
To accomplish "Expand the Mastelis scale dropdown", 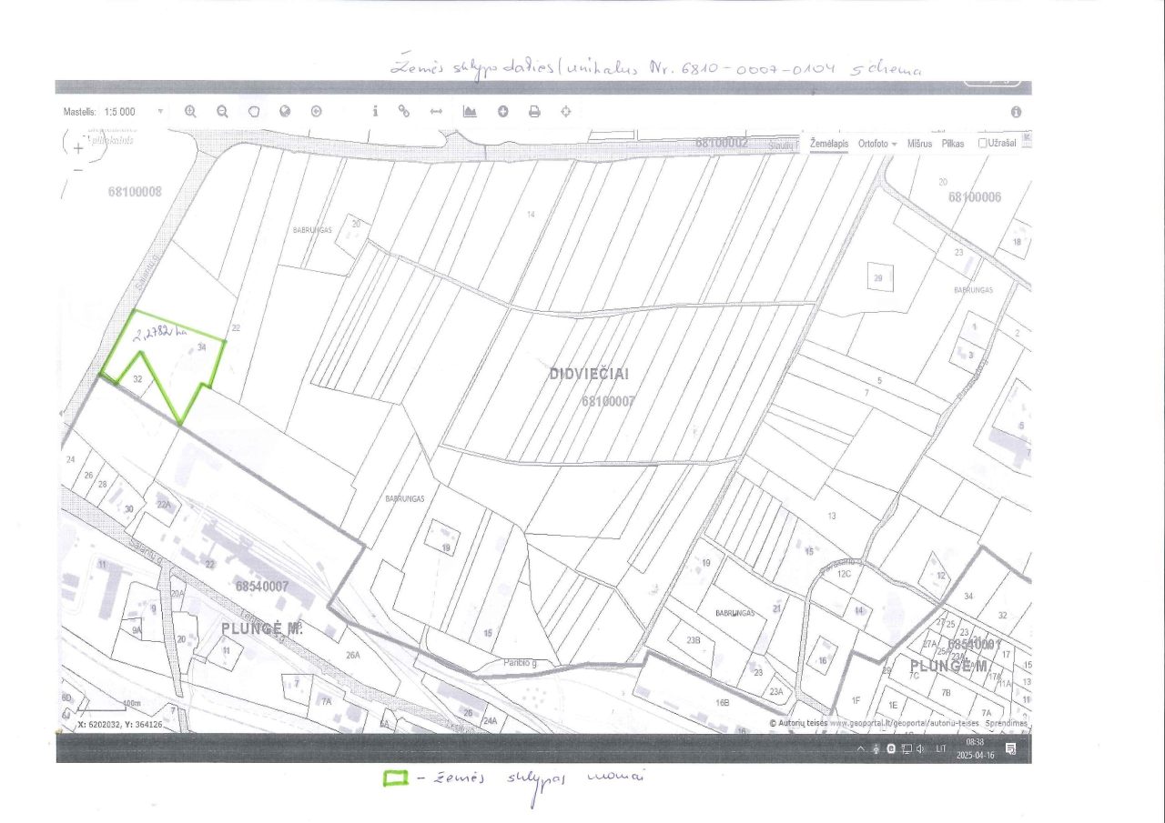I will (161, 111).
